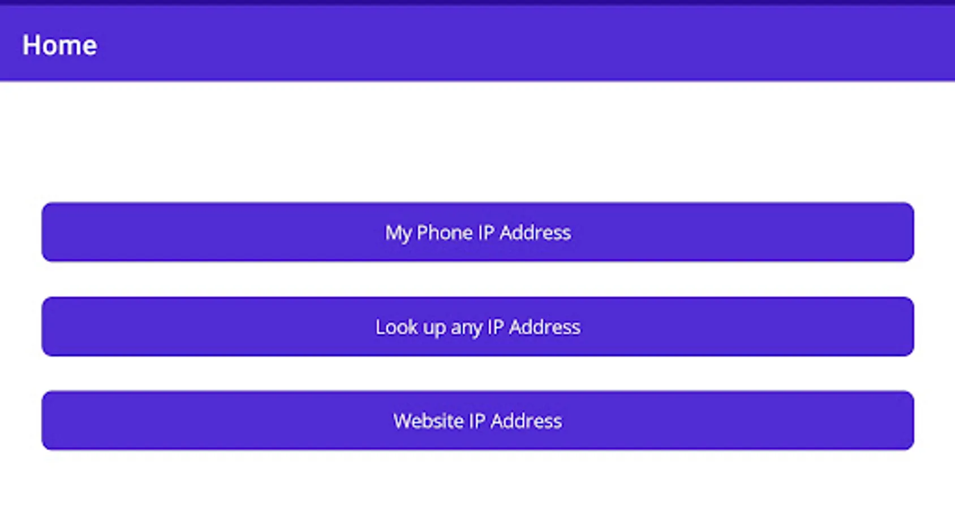Select the Home heading text
This screenshot has width=955, height=509.
point(59,45)
